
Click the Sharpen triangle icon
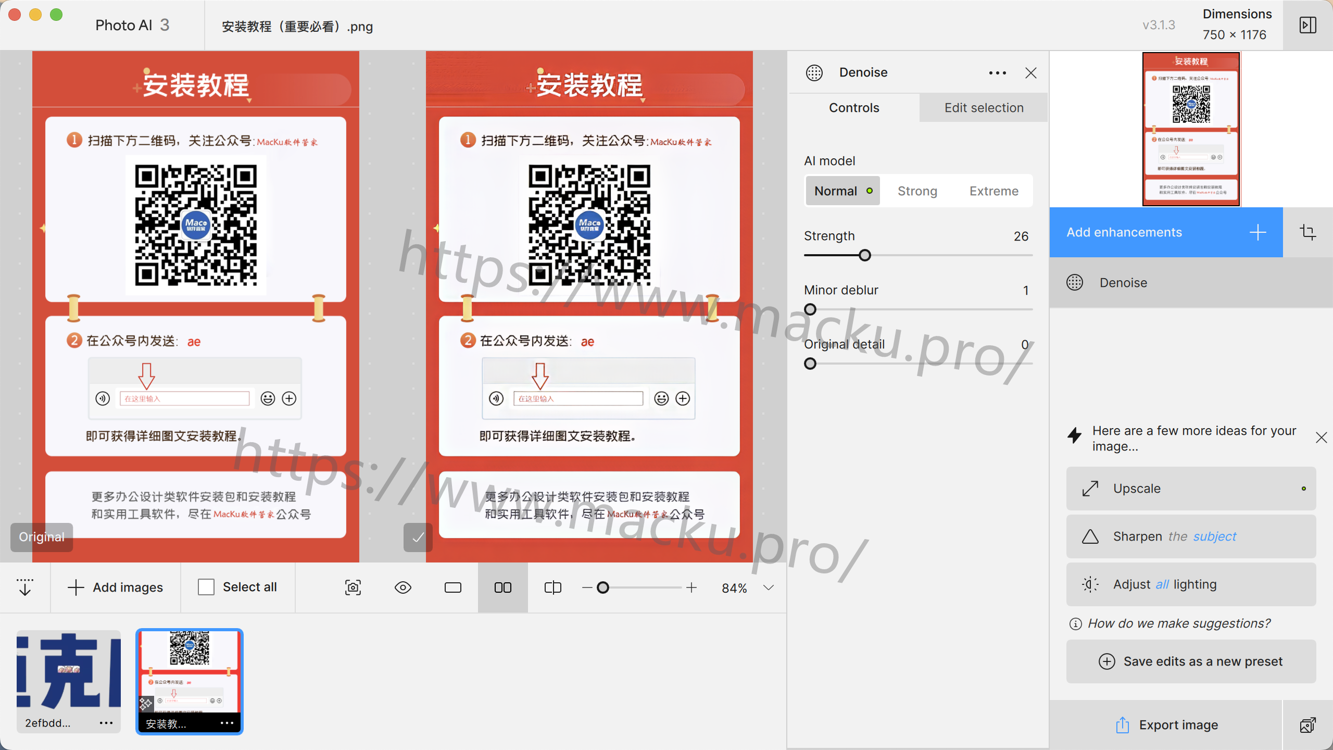pos(1090,536)
